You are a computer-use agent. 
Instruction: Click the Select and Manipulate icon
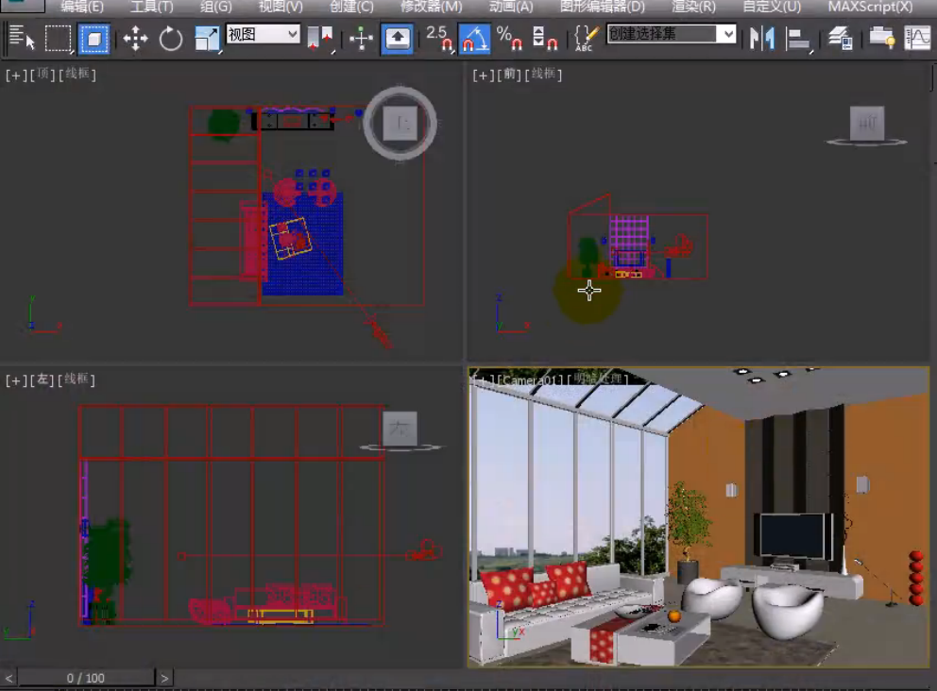(x=361, y=39)
